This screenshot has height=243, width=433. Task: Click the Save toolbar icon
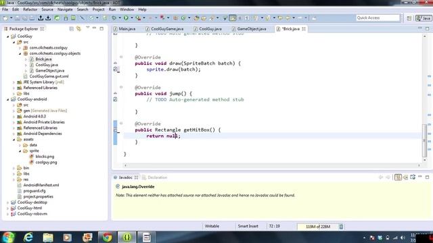point(18,18)
